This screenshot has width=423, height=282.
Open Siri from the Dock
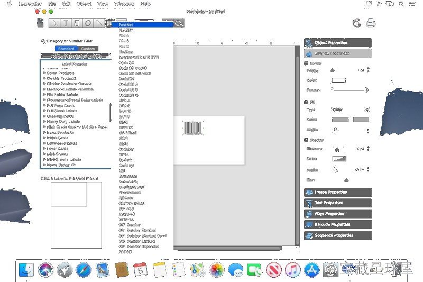point(45,270)
